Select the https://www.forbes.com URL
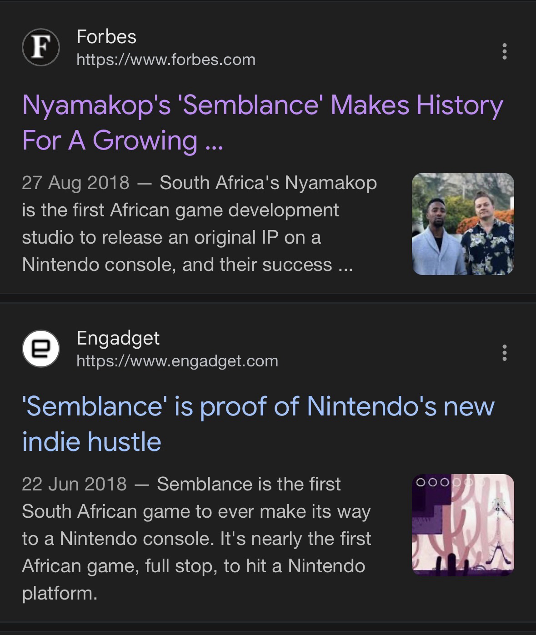Viewport: 536px width, 635px height. tap(166, 60)
